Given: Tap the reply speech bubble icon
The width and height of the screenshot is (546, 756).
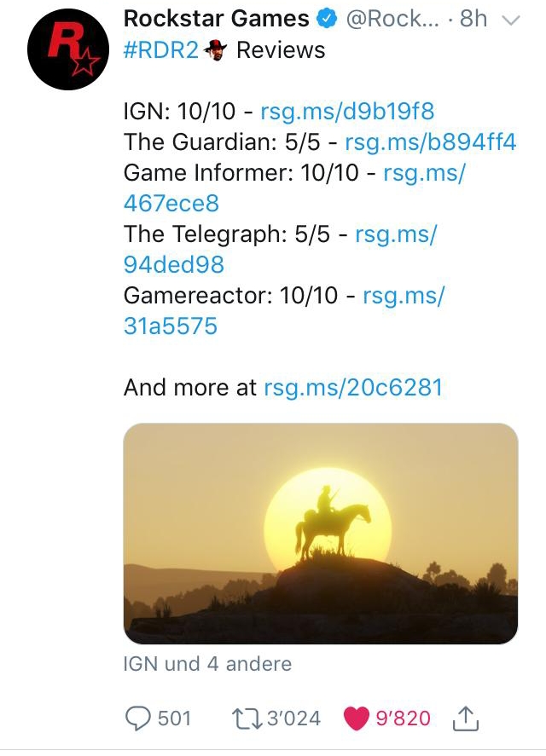Looking at the screenshot, I should click(137, 718).
